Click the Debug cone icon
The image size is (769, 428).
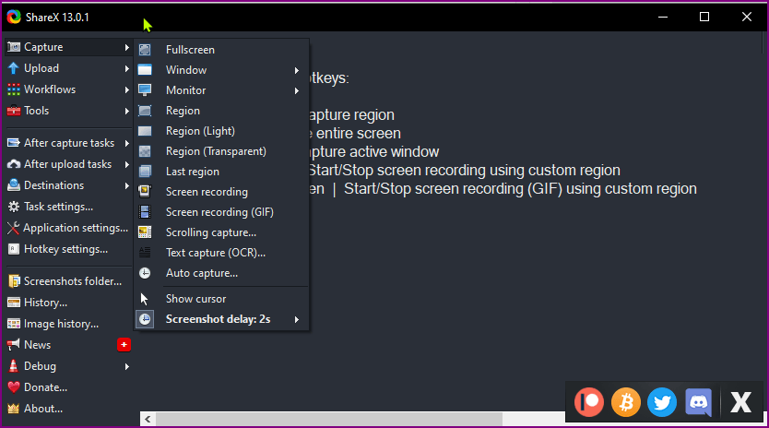[x=13, y=365]
